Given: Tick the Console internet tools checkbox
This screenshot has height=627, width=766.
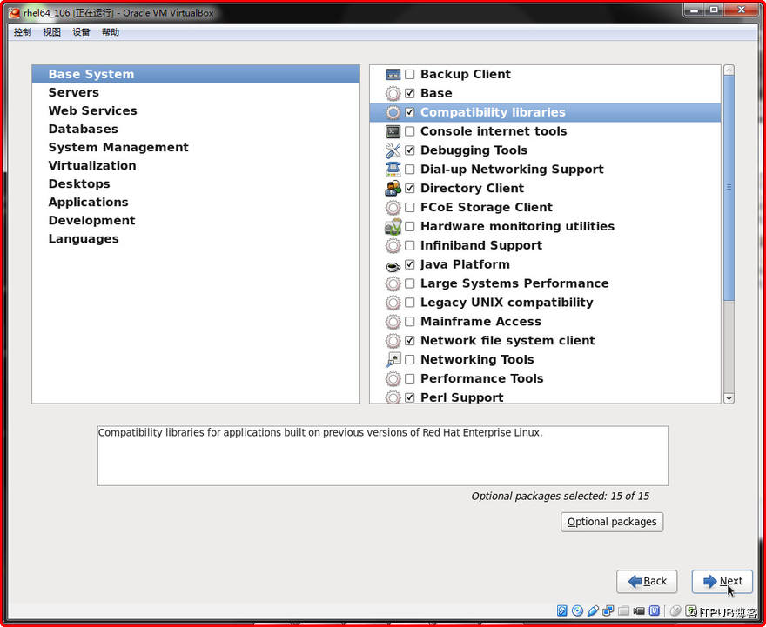Looking at the screenshot, I should pyautogui.click(x=410, y=131).
